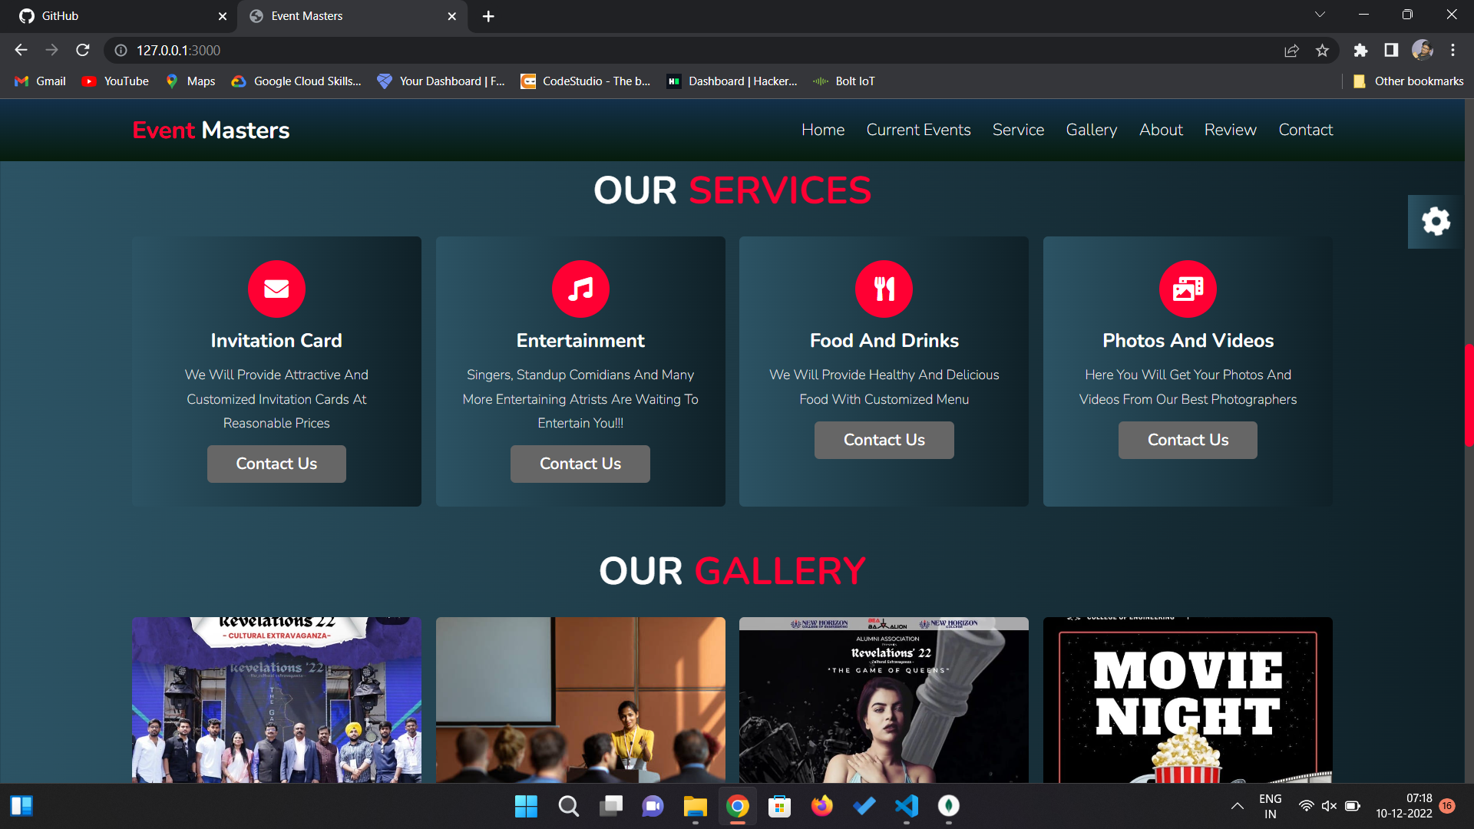
Task: Click the Photos And Videos images icon
Action: click(x=1188, y=289)
